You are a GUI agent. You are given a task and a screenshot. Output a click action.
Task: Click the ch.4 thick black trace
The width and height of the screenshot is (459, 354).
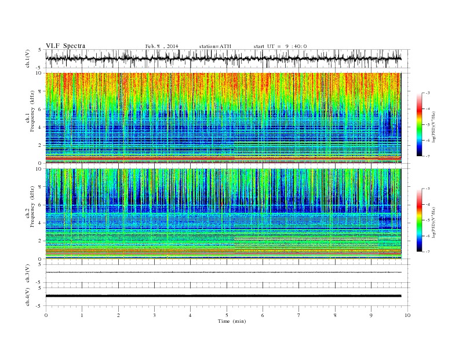[x=223, y=296]
